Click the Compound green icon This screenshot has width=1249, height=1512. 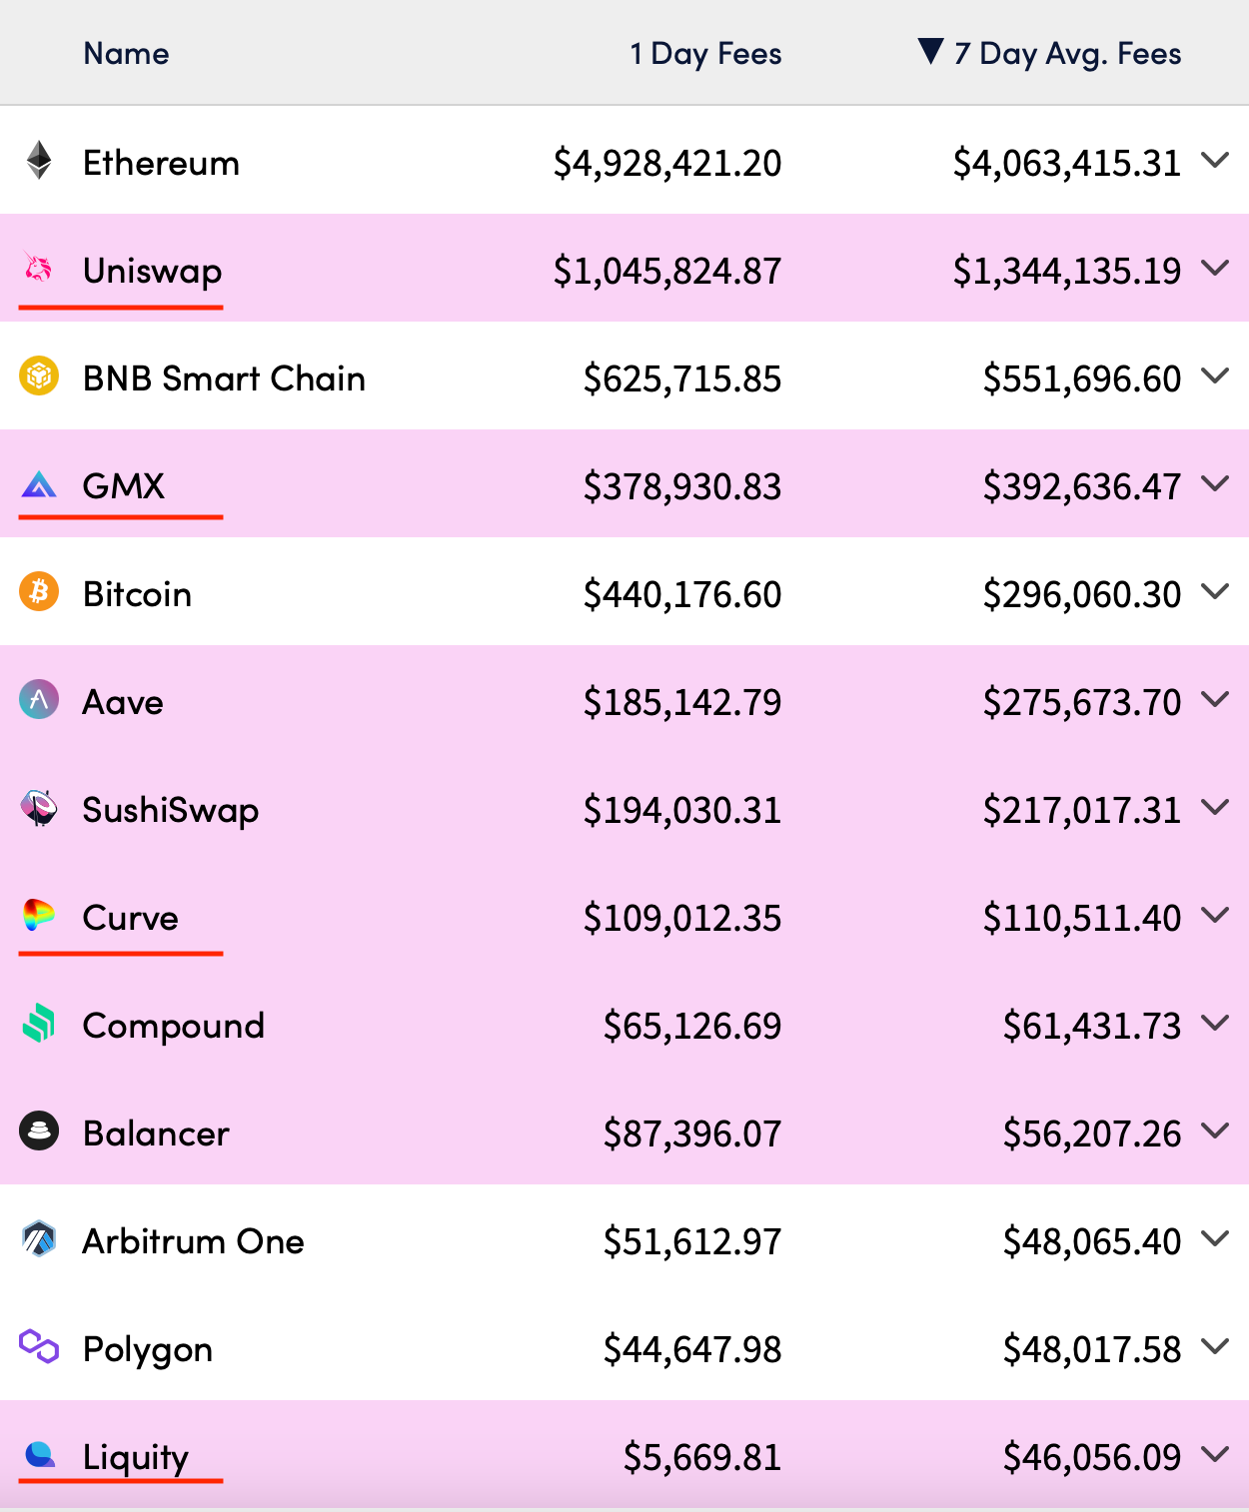pos(40,1026)
